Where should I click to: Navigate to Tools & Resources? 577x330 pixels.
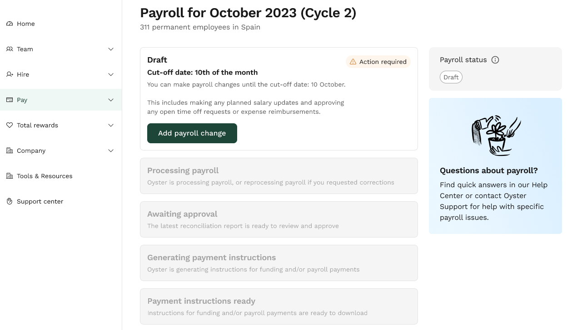(x=44, y=176)
